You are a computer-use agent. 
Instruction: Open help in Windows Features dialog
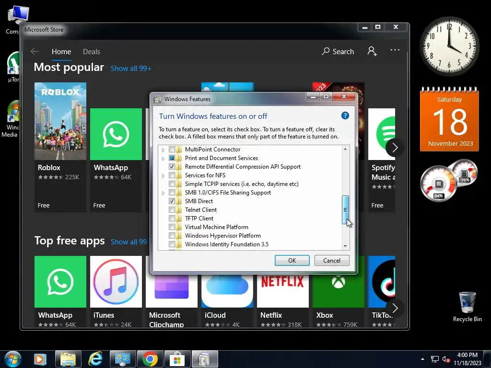click(345, 116)
